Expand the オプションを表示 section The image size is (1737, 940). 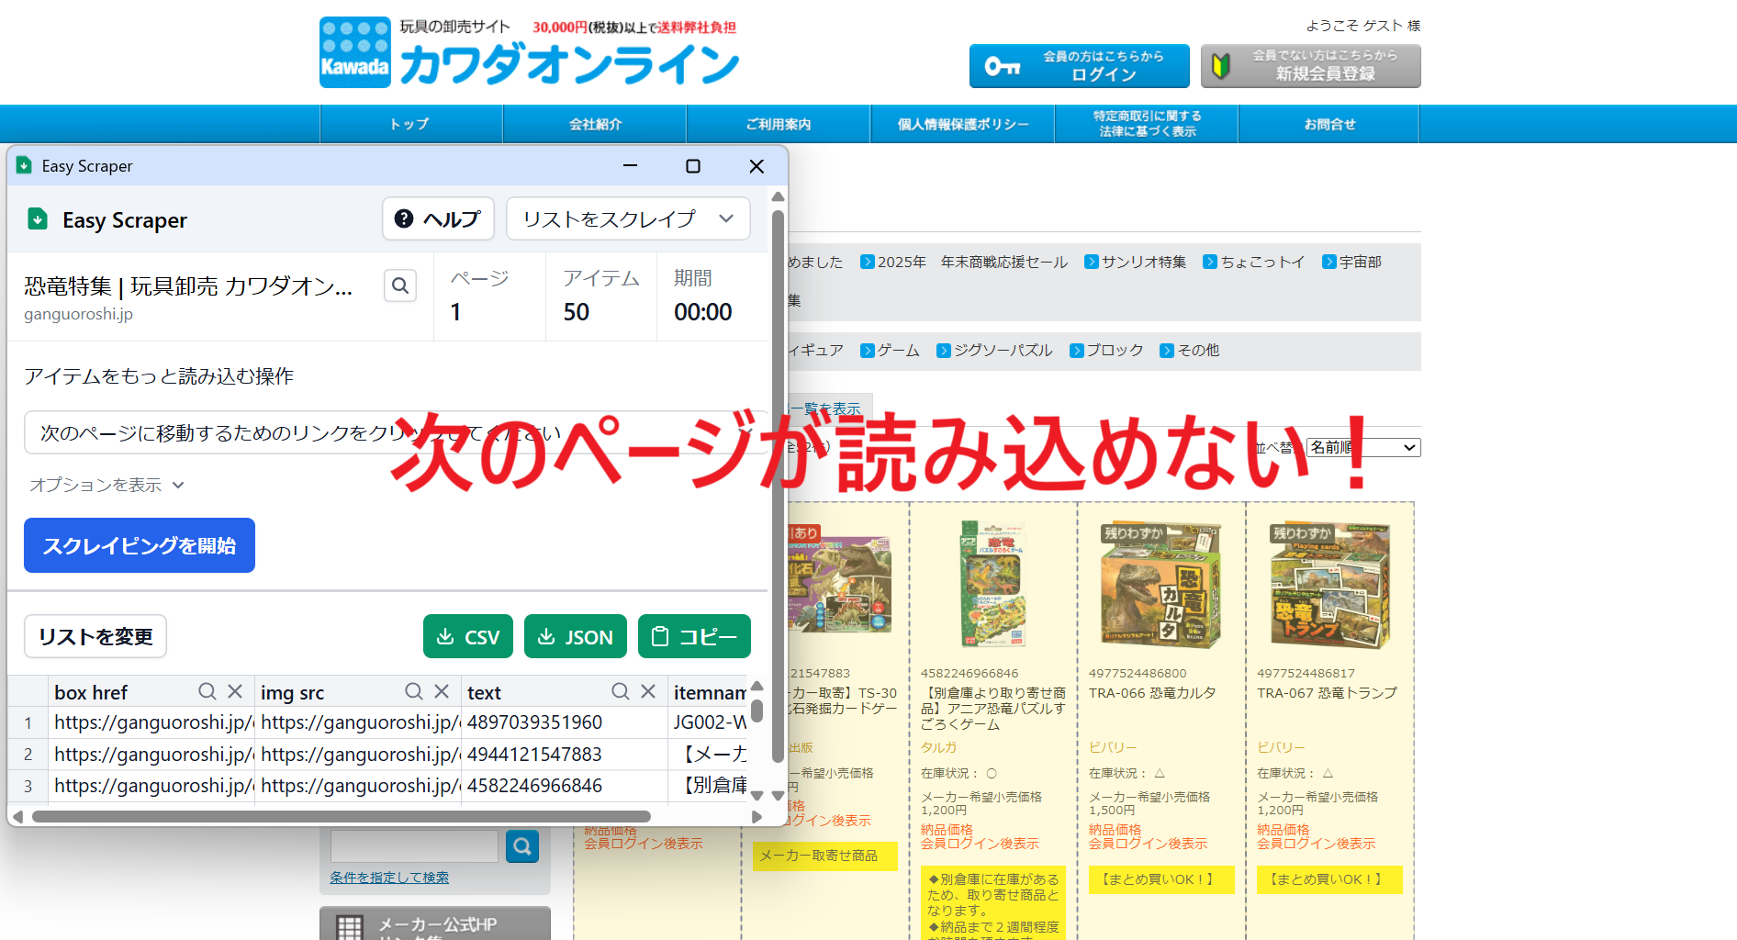click(106, 485)
